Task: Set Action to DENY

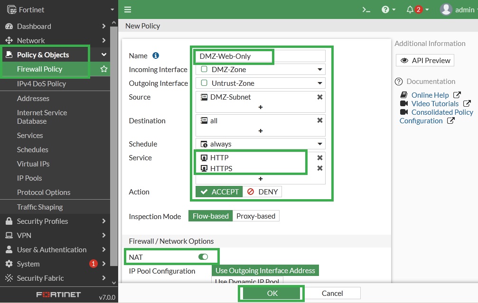Action: 262,192
